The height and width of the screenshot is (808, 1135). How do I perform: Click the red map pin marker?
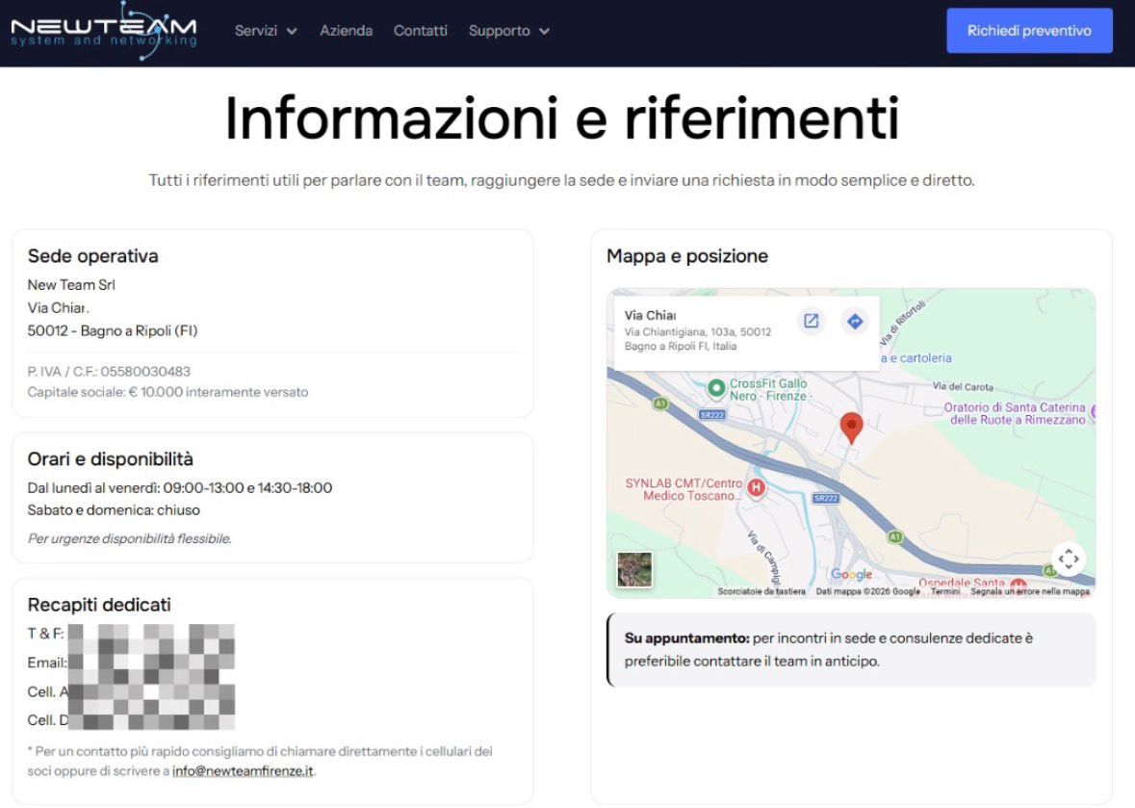[851, 427]
